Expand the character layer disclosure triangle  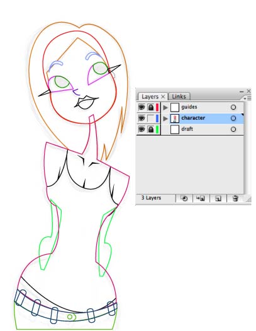[165, 119]
